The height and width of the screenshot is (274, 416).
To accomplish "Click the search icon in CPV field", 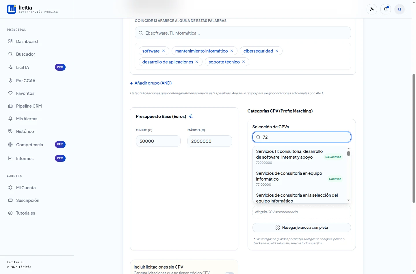I will click(258, 137).
